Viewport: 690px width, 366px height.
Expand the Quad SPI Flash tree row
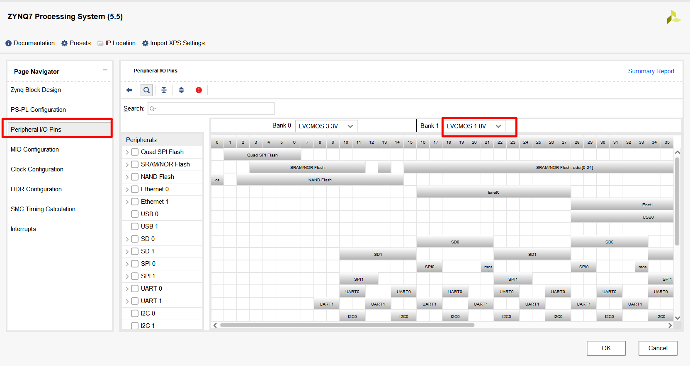127,152
